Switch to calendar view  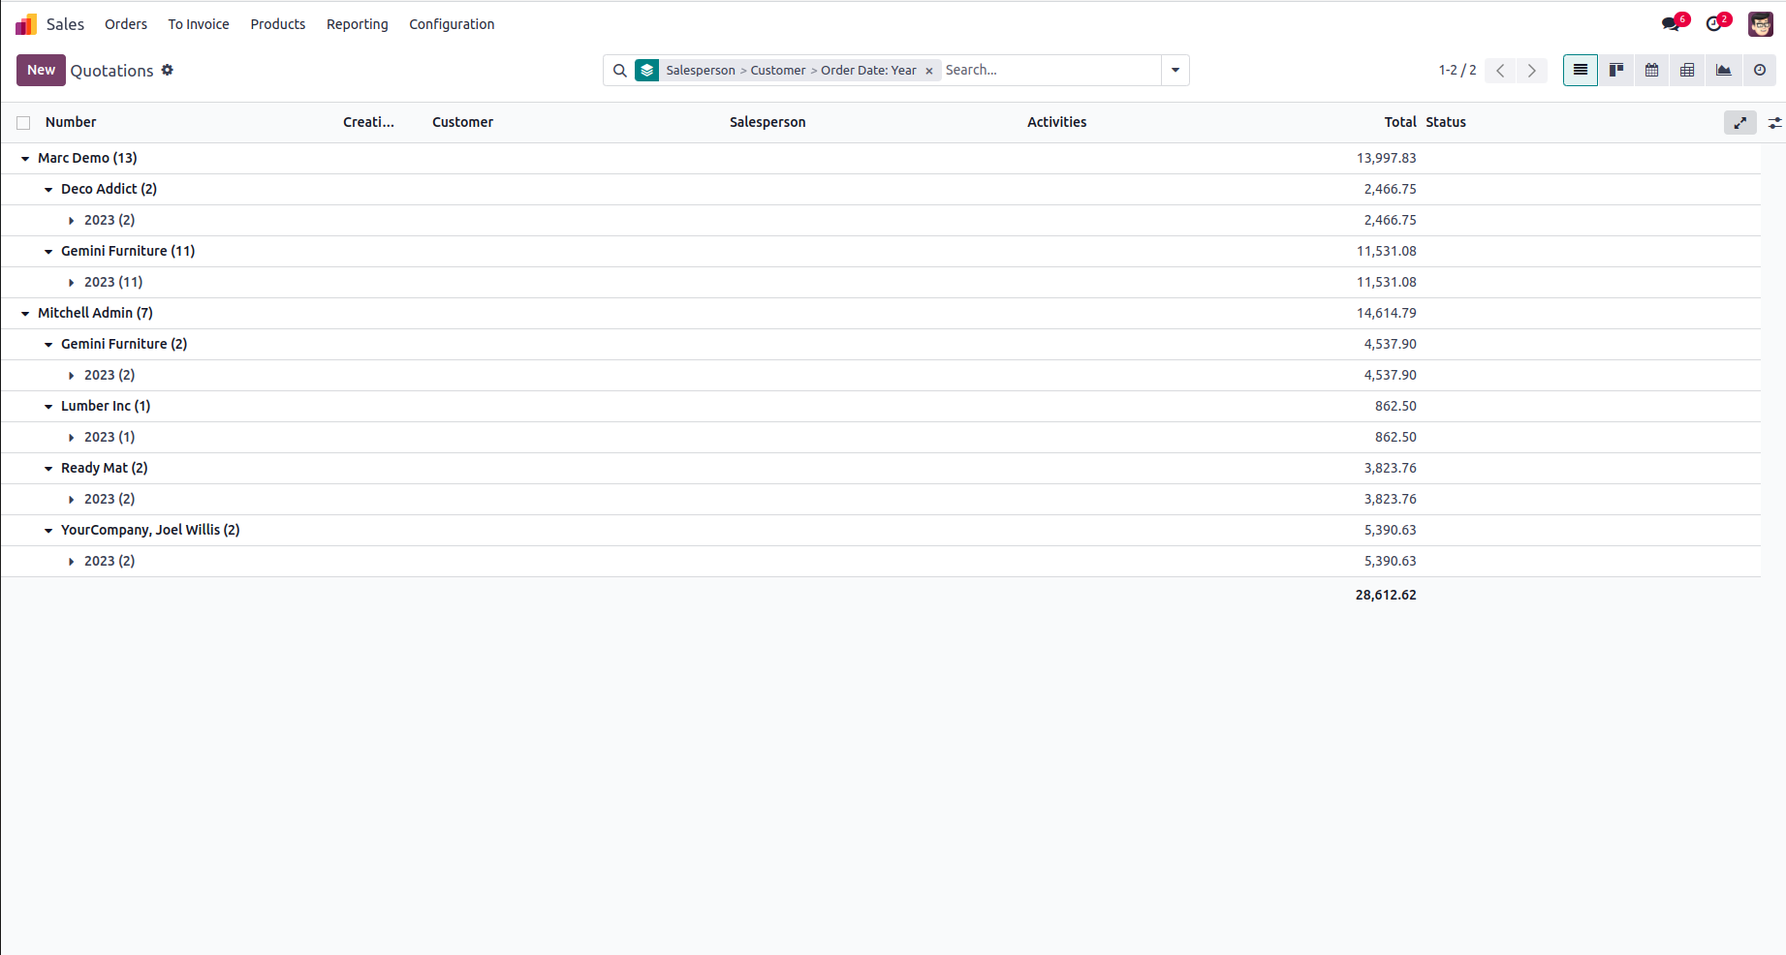1652,70
